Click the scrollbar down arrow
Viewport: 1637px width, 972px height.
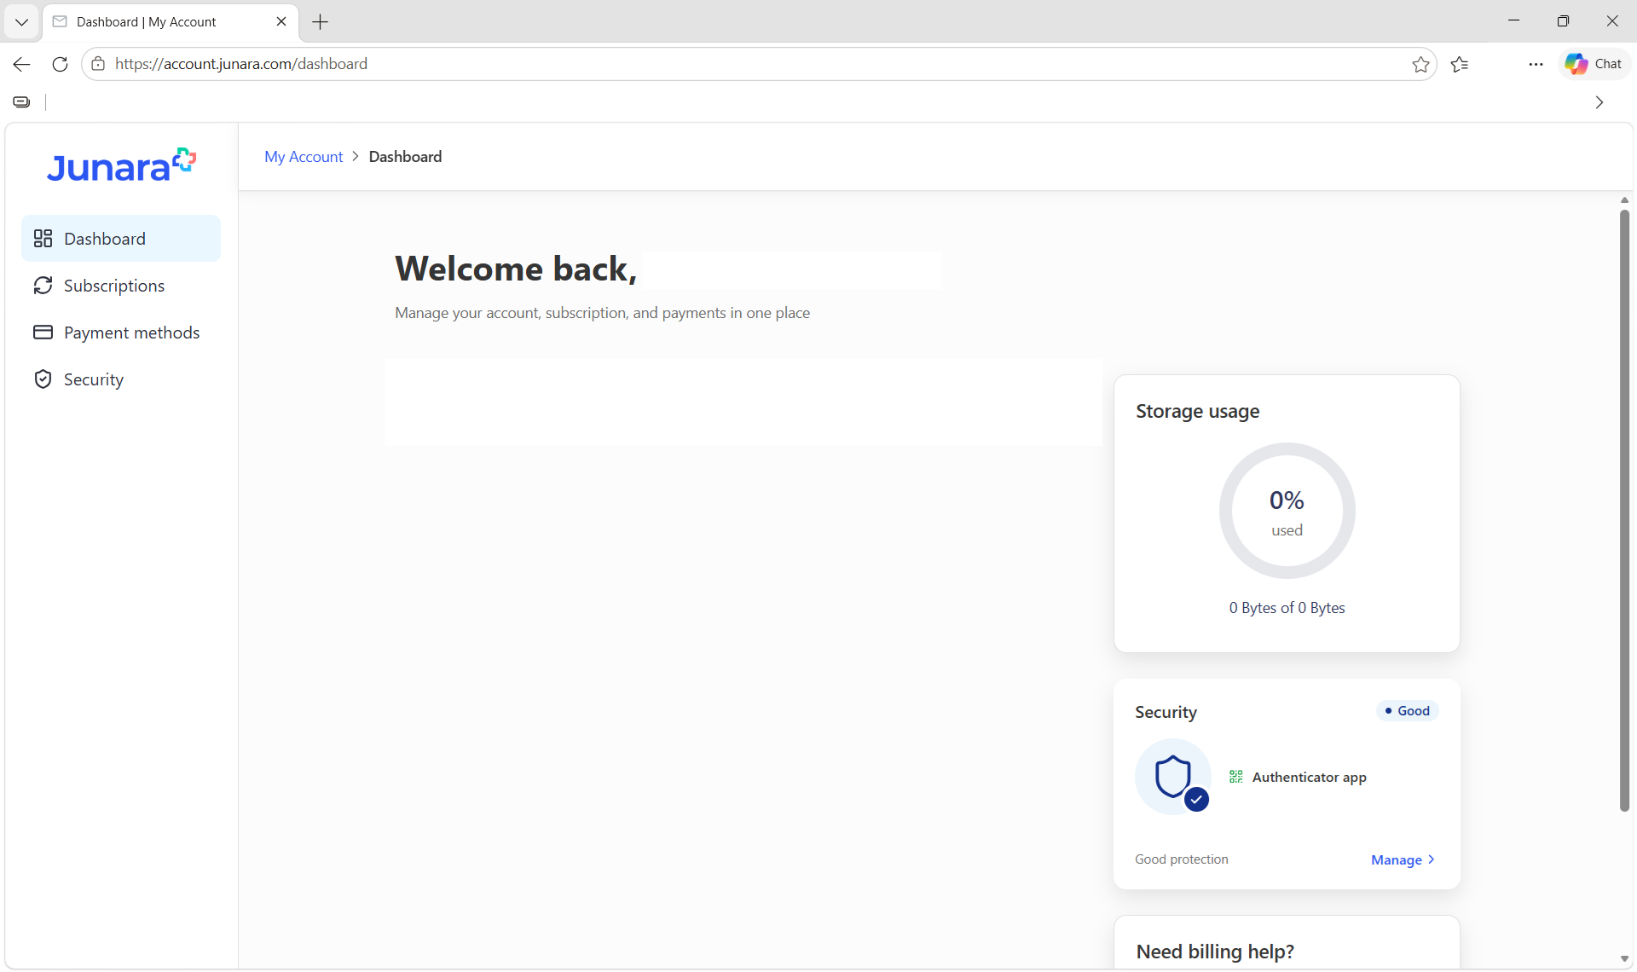[1624, 959]
